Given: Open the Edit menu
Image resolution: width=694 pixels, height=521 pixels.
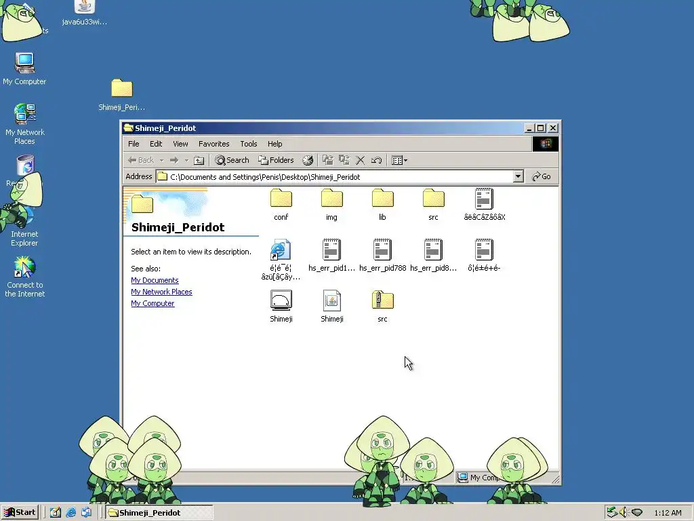Looking at the screenshot, I should click(156, 144).
